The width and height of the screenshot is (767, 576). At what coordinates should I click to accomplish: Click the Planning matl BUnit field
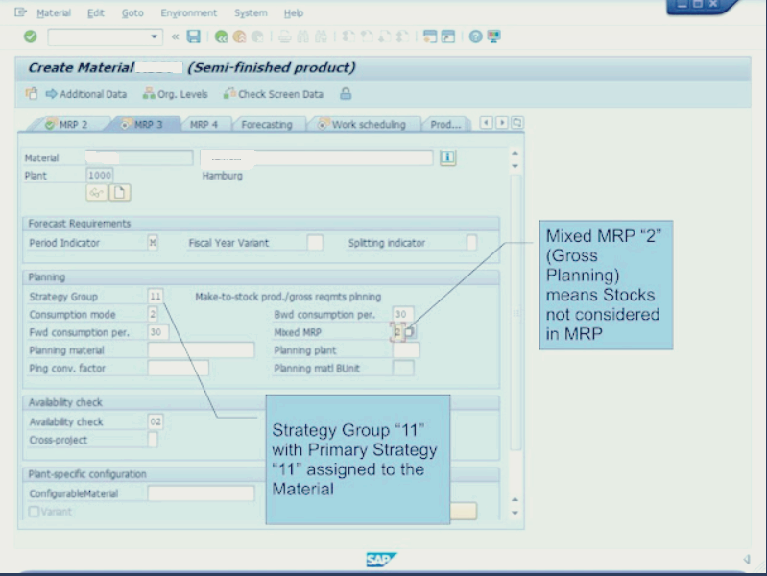403,368
